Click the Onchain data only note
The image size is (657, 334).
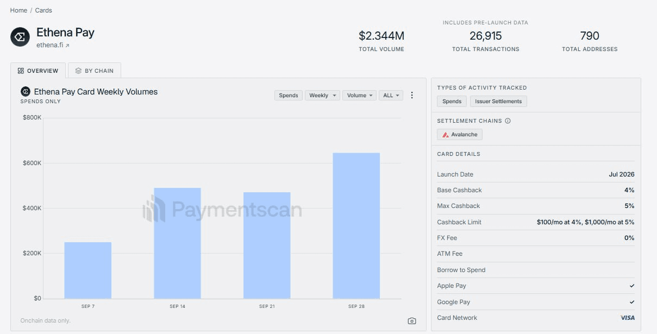[46, 320]
